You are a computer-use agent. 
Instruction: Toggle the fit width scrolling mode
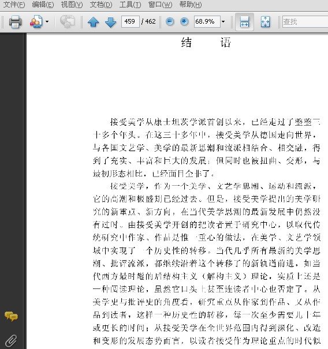[244, 22]
